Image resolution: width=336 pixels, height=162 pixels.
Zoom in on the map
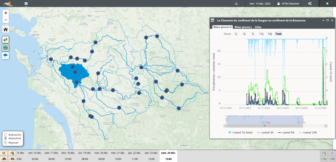[6, 13]
